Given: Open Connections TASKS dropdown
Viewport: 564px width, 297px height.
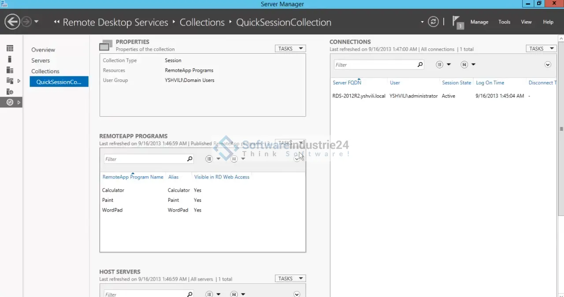Looking at the screenshot, I should 541,48.
